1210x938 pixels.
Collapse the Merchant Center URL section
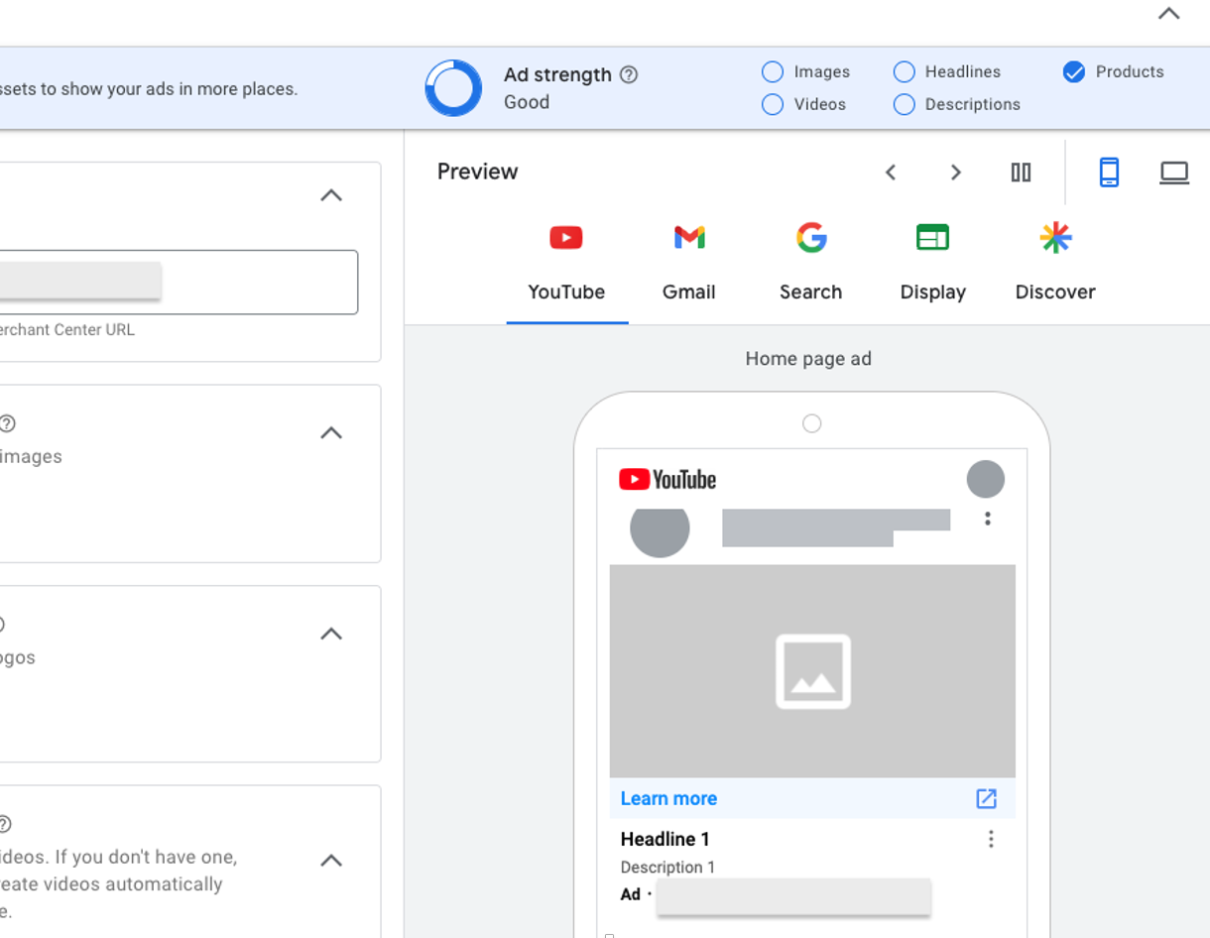pos(331,195)
